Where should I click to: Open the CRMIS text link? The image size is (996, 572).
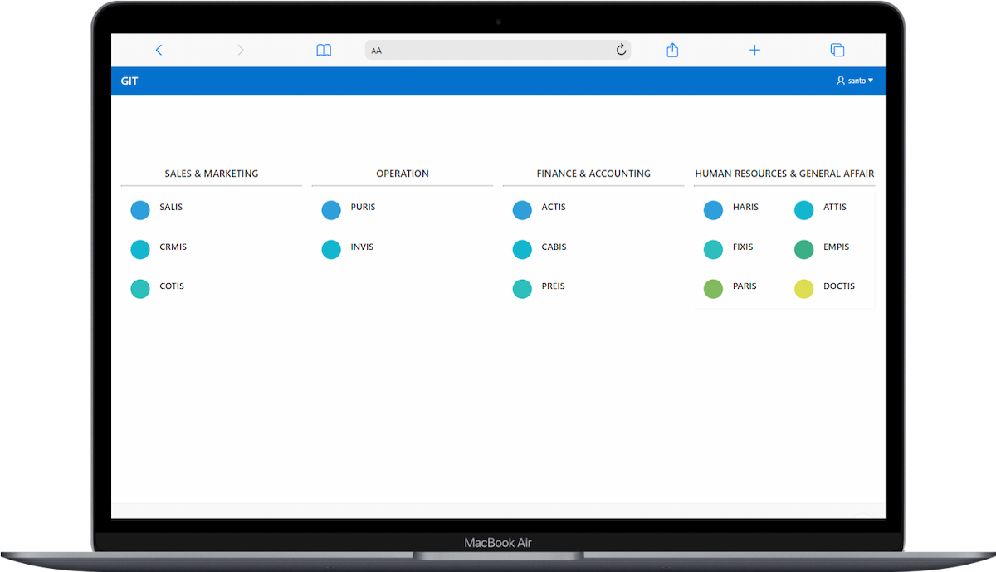pyautogui.click(x=173, y=247)
